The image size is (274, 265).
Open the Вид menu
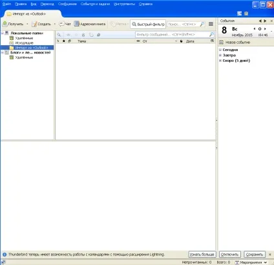point(34,4)
